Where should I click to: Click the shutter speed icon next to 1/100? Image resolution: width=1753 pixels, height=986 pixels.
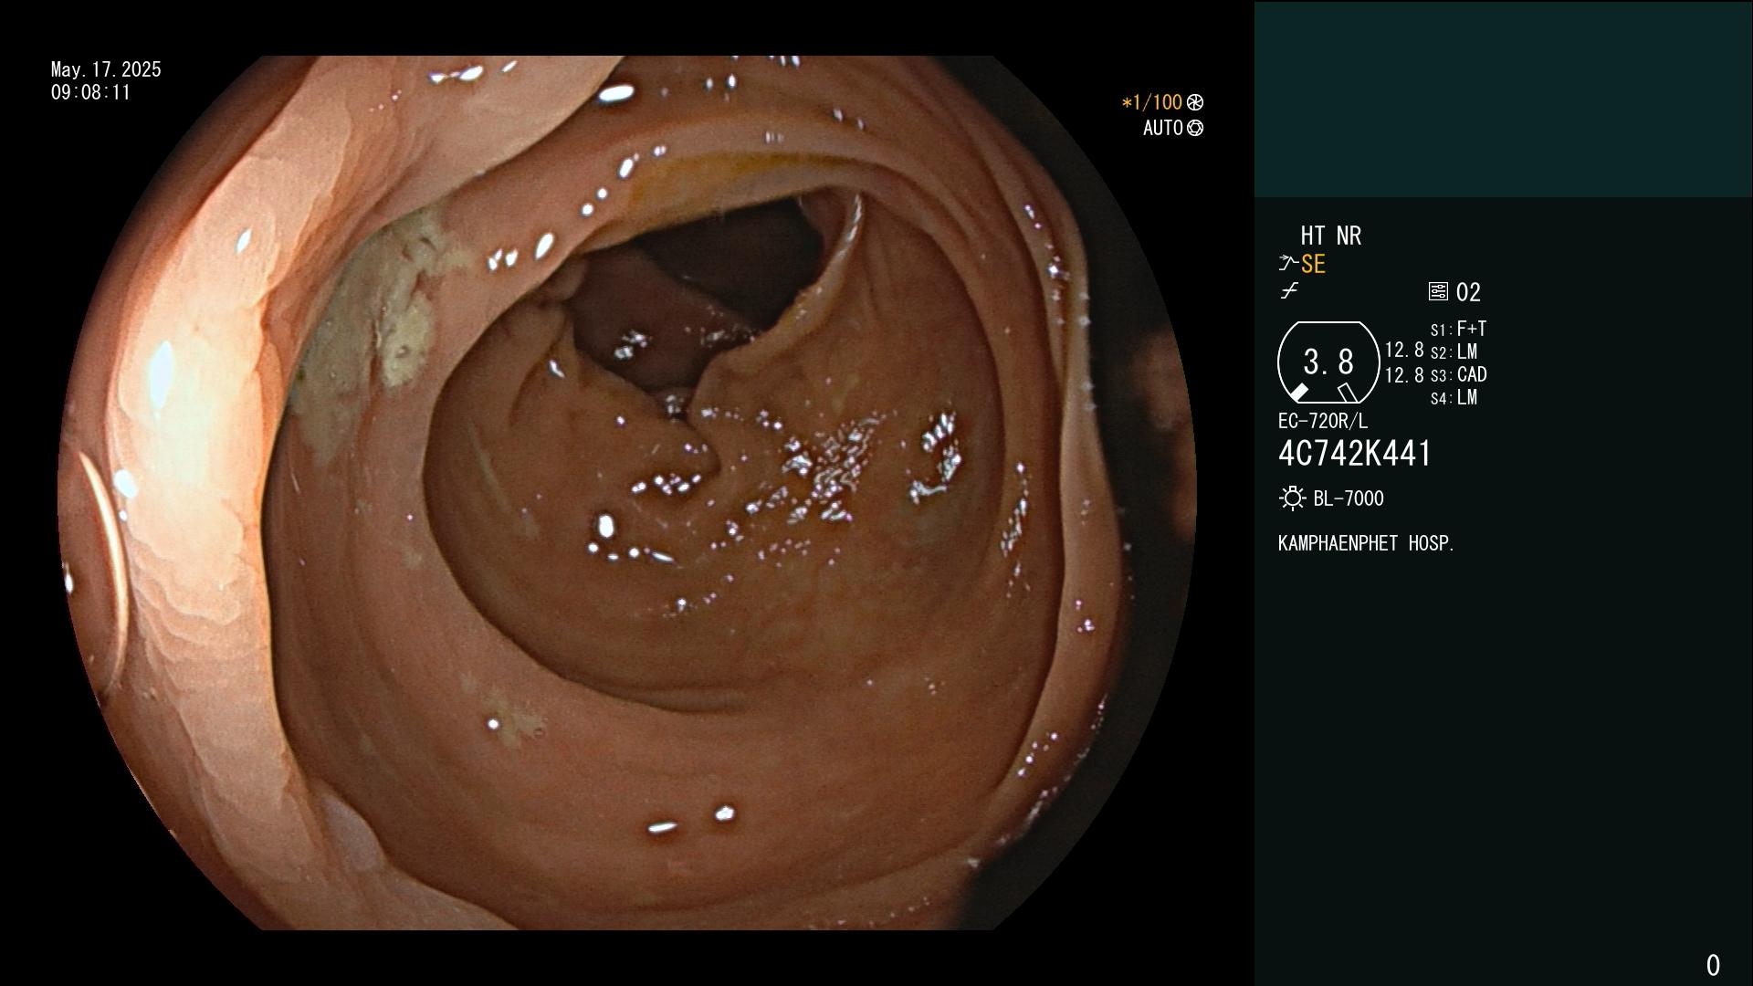pos(1195,102)
